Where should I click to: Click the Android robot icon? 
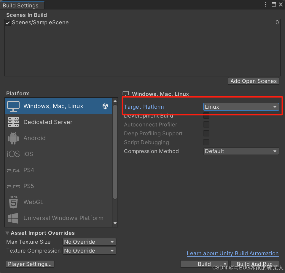click(13, 138)
